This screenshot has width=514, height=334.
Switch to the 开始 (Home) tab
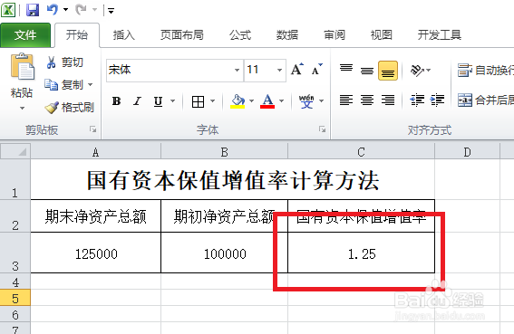point(77,35)
